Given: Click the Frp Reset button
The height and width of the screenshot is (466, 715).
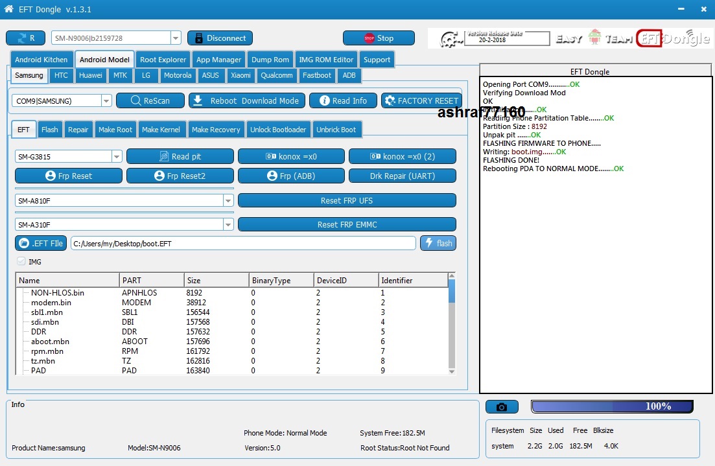Looking at the screenshot, I should pos(69,176).
